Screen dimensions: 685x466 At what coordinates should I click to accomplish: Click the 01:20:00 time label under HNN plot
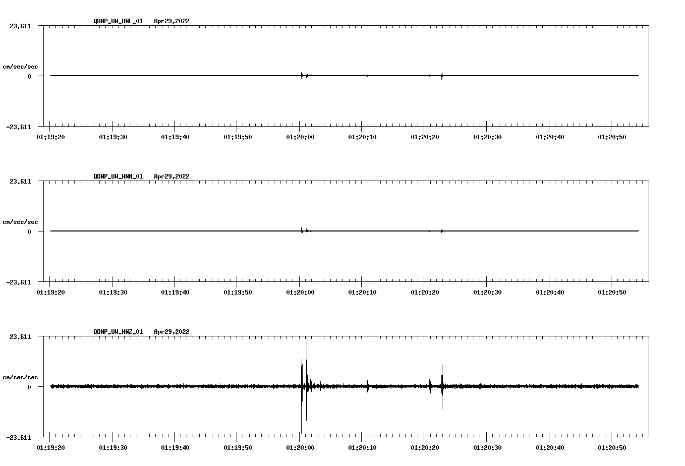pos(300,292)
